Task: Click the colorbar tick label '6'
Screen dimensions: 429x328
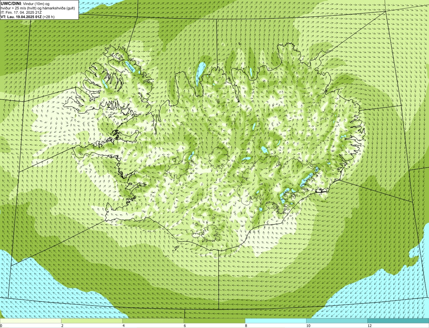Action: pyautogui.click(x=185, y=326)
